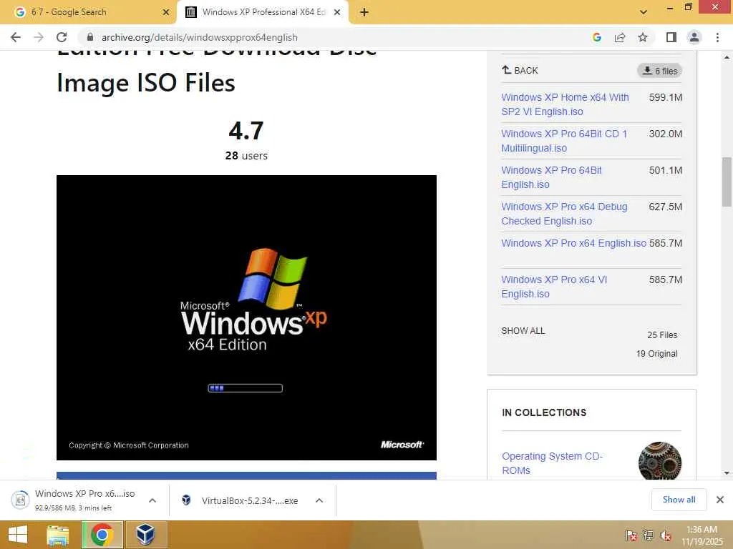Screen dimensions: 733x549
Task: Open the Google icon in address bar
Action: 596,37
